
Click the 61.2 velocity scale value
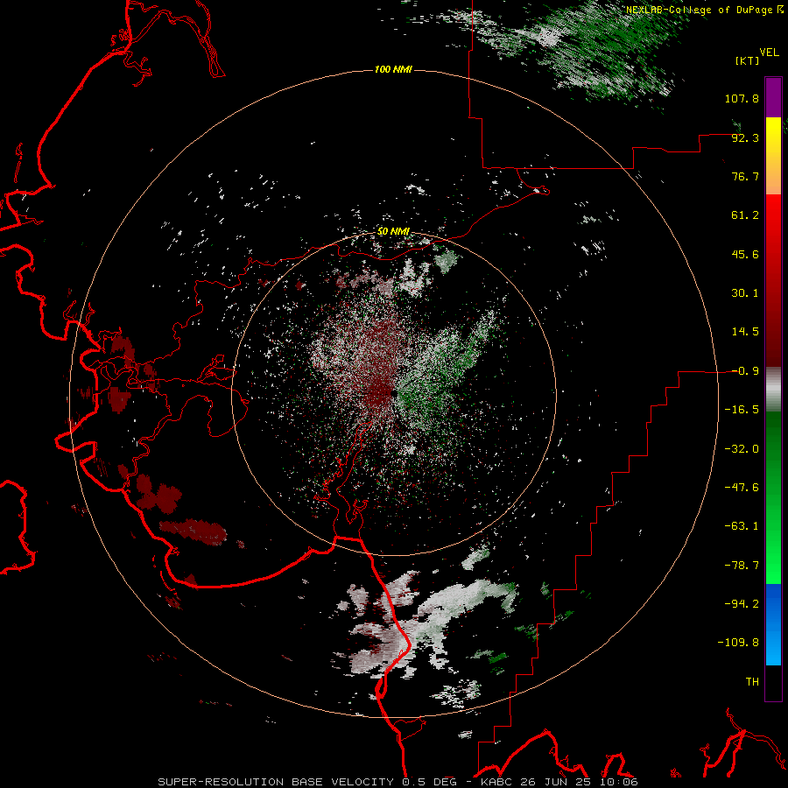coord(745,215)
